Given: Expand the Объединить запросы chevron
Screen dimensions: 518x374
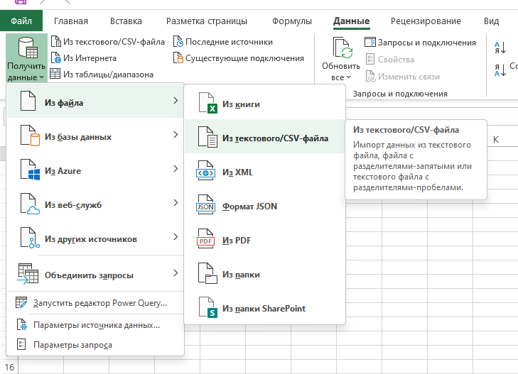Looking at the screenshot, I should 176,273.
